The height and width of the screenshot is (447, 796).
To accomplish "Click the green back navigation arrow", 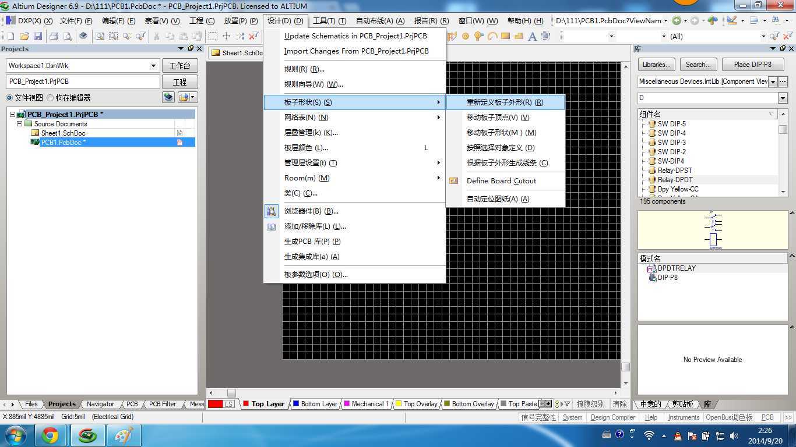I will click(676, 20).
